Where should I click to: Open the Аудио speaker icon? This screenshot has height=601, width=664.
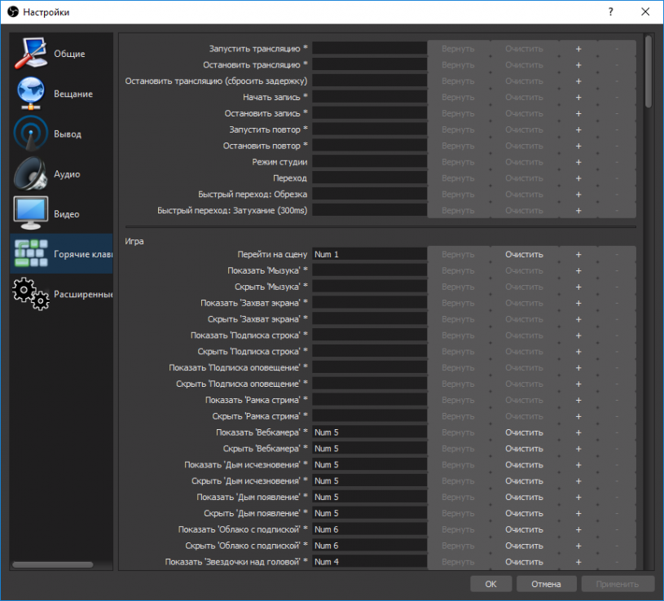(x=31, y=173)
